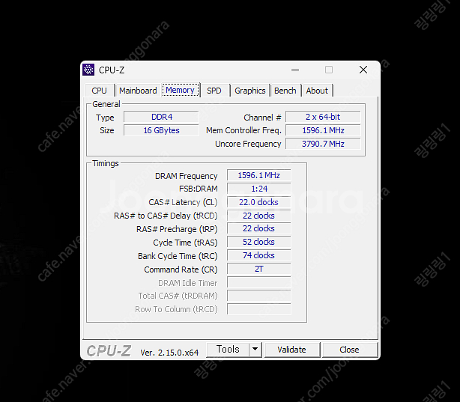Click the Close button at bottom

click(x=349, y=350)
